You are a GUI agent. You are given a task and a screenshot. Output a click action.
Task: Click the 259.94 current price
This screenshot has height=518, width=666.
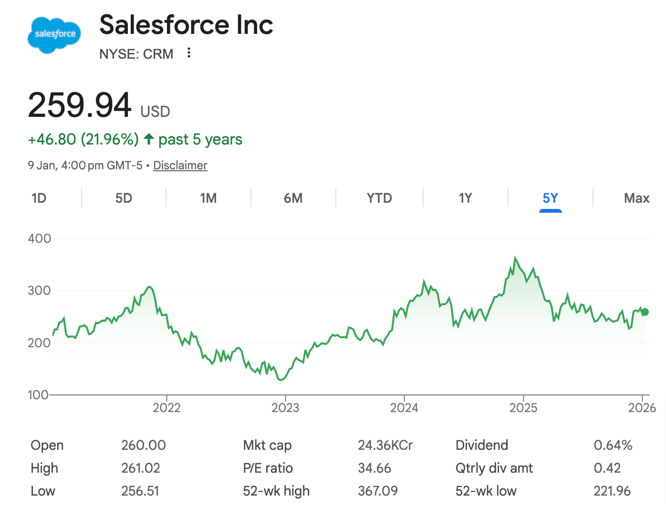(x=80, y=105)
